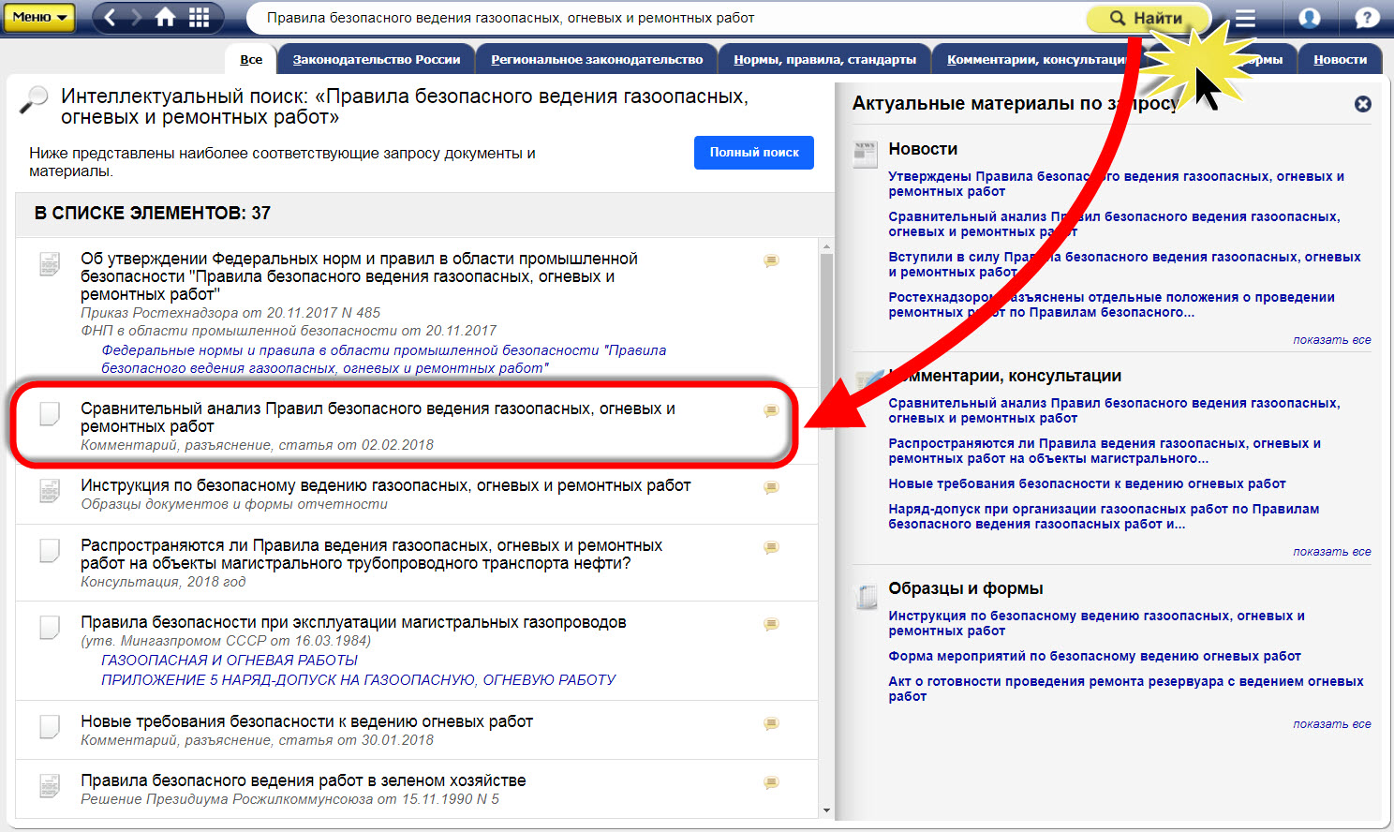Open the grid tiles icon
The image size is (1394, 832).
click(x=200, y=18)
